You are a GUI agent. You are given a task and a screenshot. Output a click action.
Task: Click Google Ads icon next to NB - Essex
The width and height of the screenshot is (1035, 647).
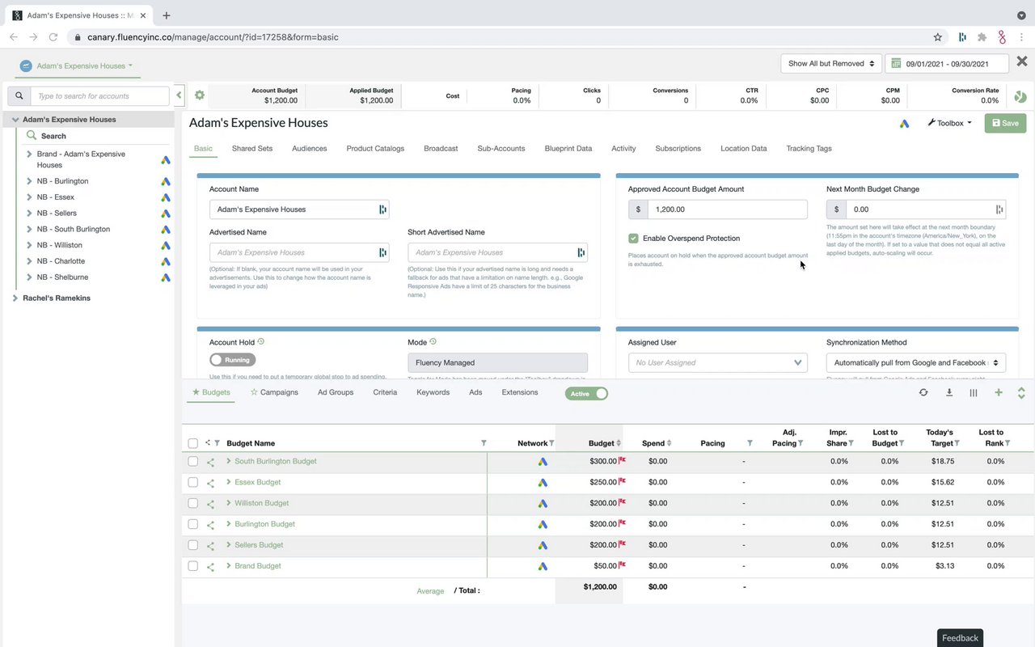165,197
